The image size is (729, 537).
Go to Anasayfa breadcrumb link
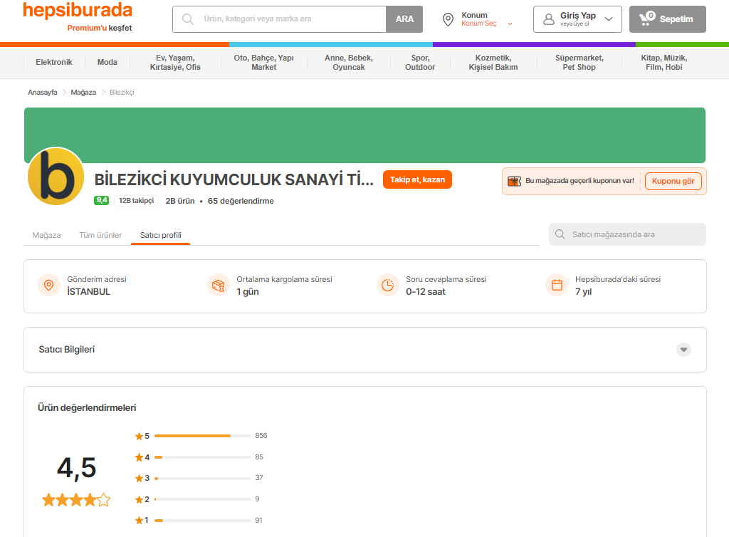(x=42, y=93)
